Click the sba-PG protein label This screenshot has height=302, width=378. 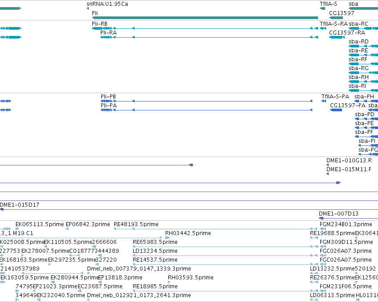tap(368, 150)
